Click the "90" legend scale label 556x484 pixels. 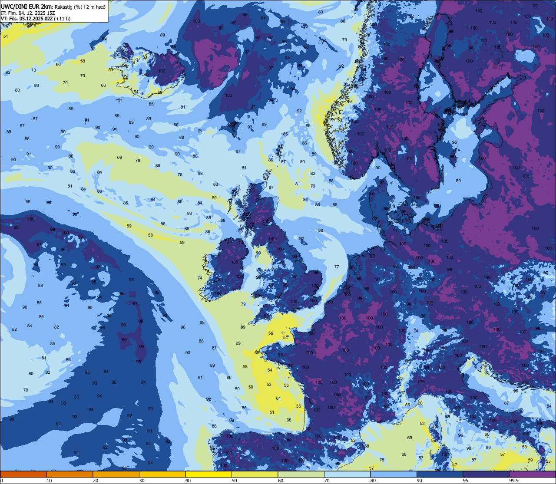coord(419,481)
